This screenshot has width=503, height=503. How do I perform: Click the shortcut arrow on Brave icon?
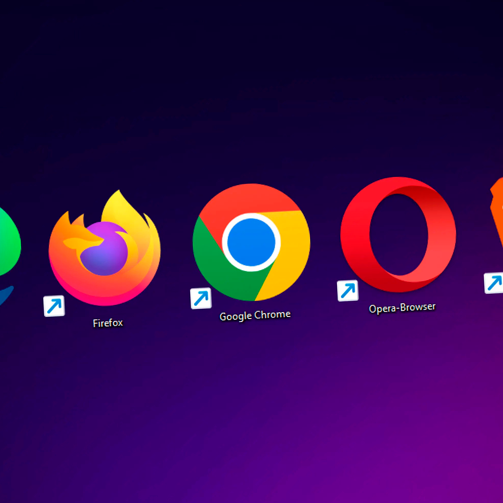click(494, 283)
